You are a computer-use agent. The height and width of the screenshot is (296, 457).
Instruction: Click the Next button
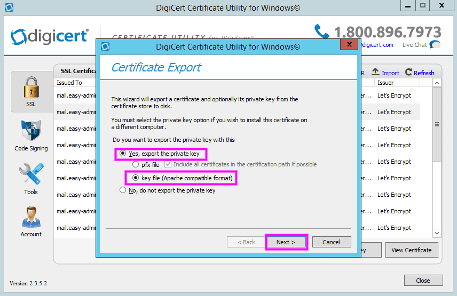[286, 242]
